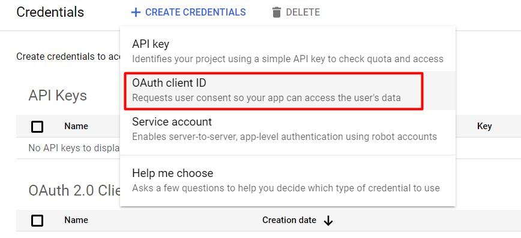Click the API Keys section heading
The height and width of the screenshot is (238, 521).
(58, 96)
